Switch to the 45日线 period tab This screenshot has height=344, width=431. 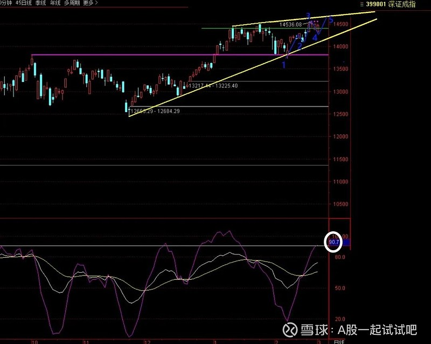point(24,3)
